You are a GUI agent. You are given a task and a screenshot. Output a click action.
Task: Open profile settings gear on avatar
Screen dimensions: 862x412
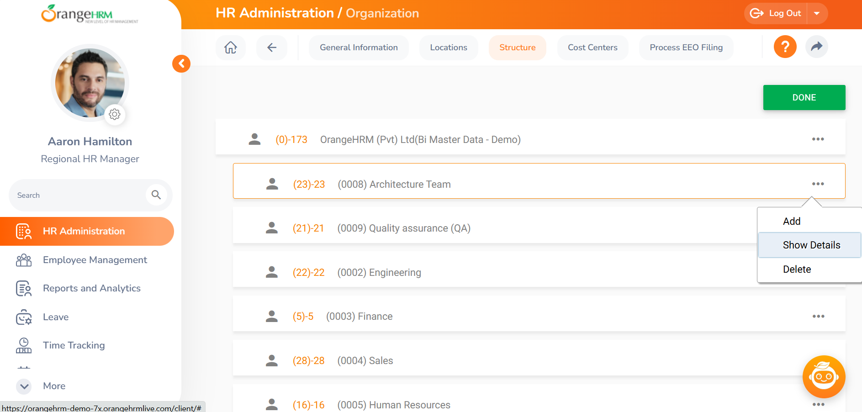pos(115,114)
